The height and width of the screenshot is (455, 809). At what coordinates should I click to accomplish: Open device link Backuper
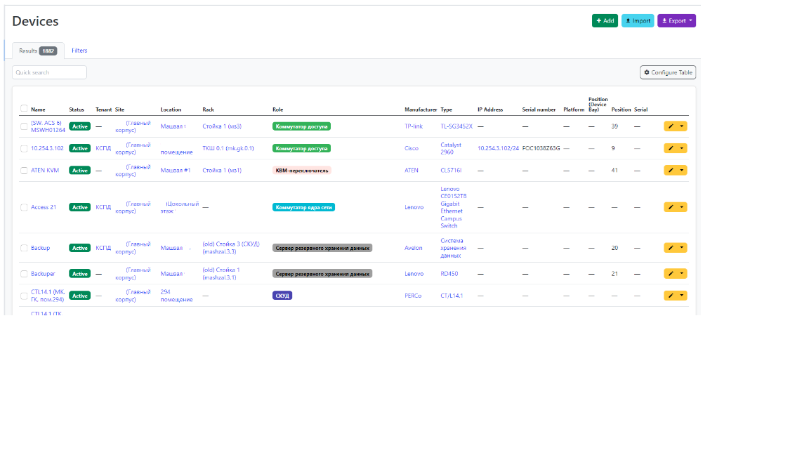tap(43, 274)
